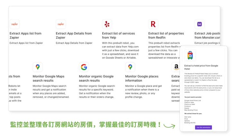The image size is (238, 137).
Task: Click the Google Hotel suitcase icon
Action: pos(190,55)
